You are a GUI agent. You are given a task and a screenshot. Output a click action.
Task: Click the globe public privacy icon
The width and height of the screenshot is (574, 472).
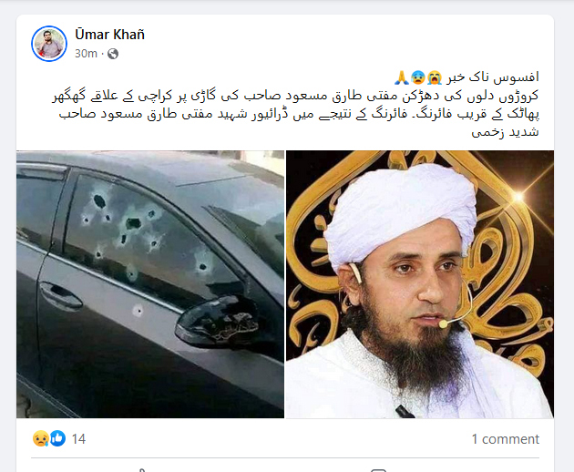pos(113,54)
